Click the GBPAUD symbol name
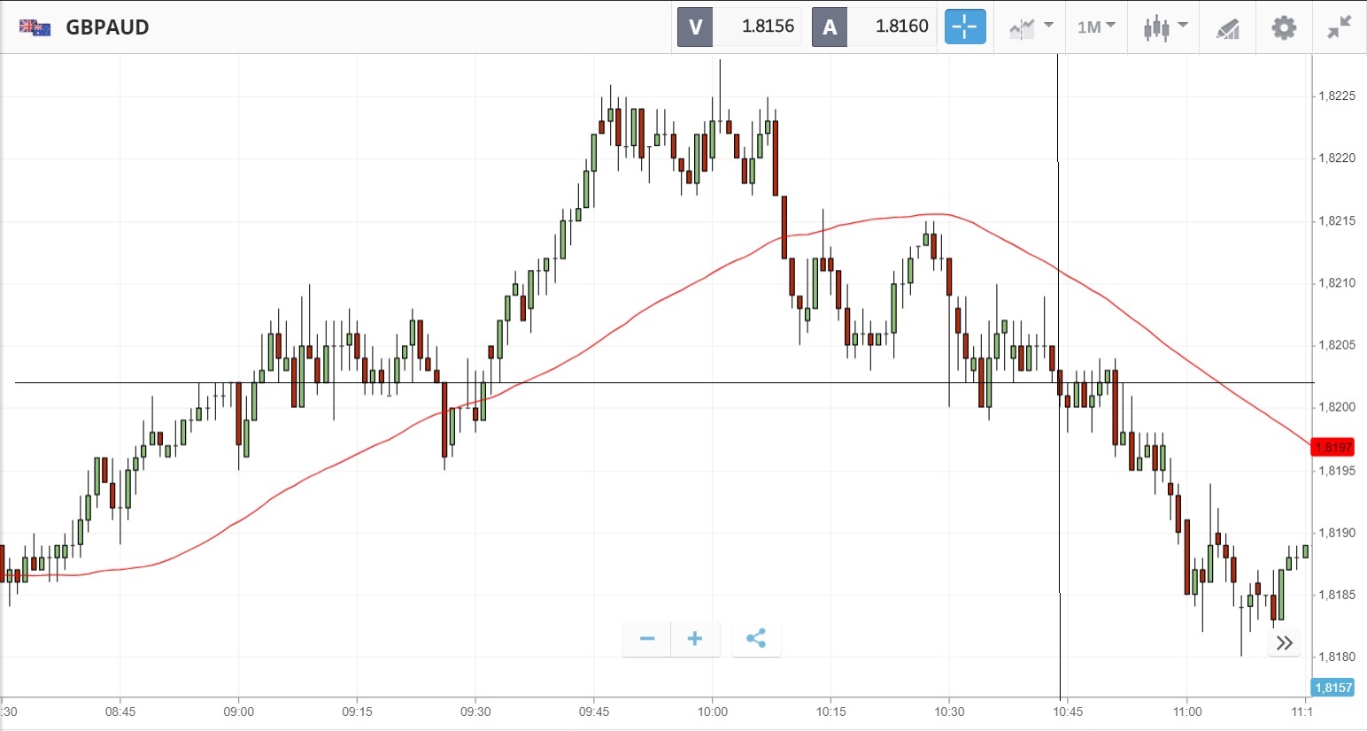Image resolution: width=1367 pixels, height=731 pixels. [107, 27]
